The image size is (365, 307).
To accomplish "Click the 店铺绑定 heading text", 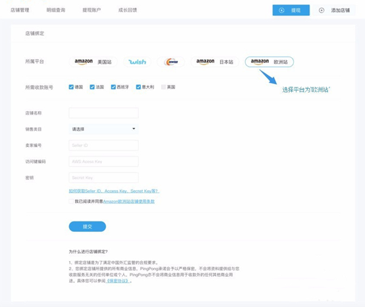I will point(35,34).
